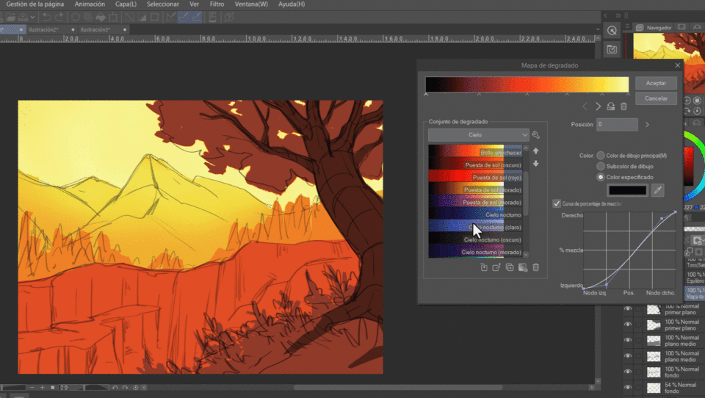Click the undo arrow in the top toolbar
705x398 pixels.
[46, 17]
